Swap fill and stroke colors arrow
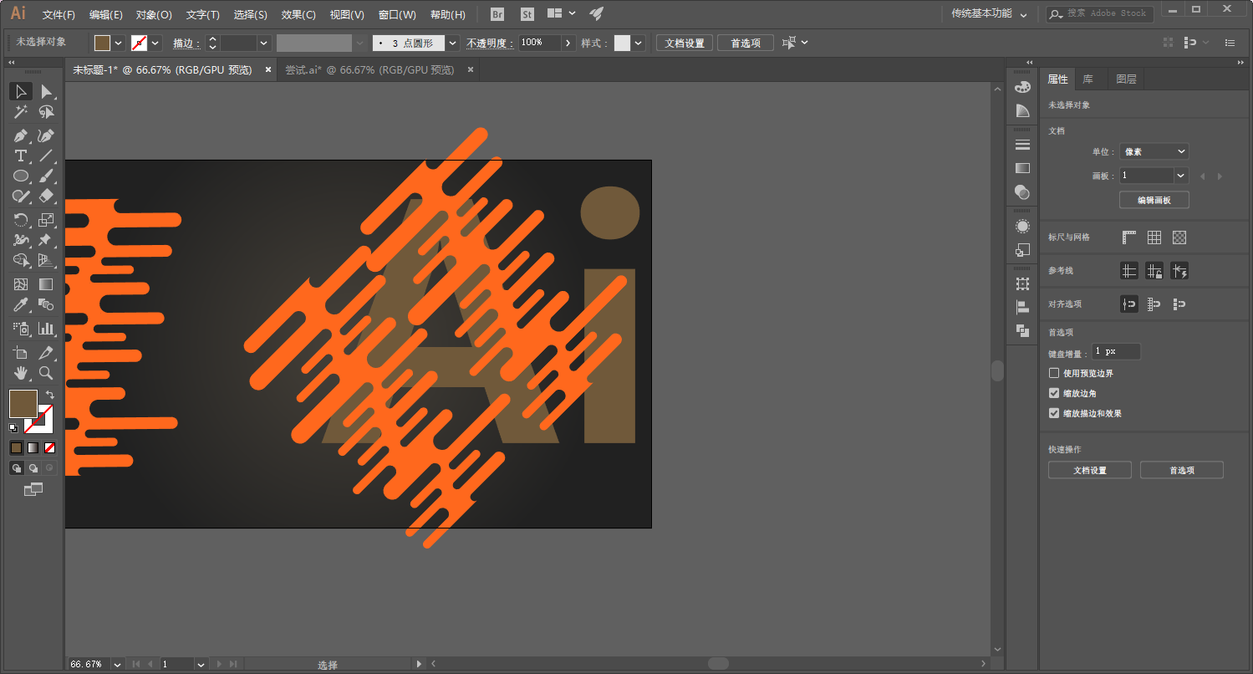The width and height of the screenshot is (1253, 674). pyautogui.click(x=50, y=395)
